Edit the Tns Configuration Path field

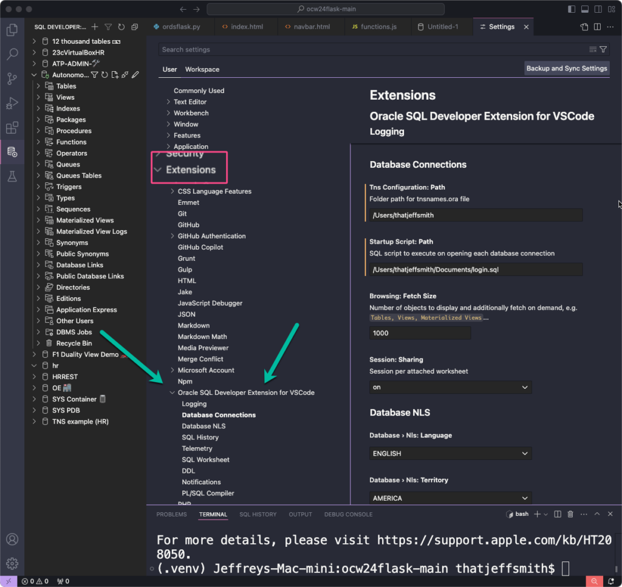click(x=476, y=215)
